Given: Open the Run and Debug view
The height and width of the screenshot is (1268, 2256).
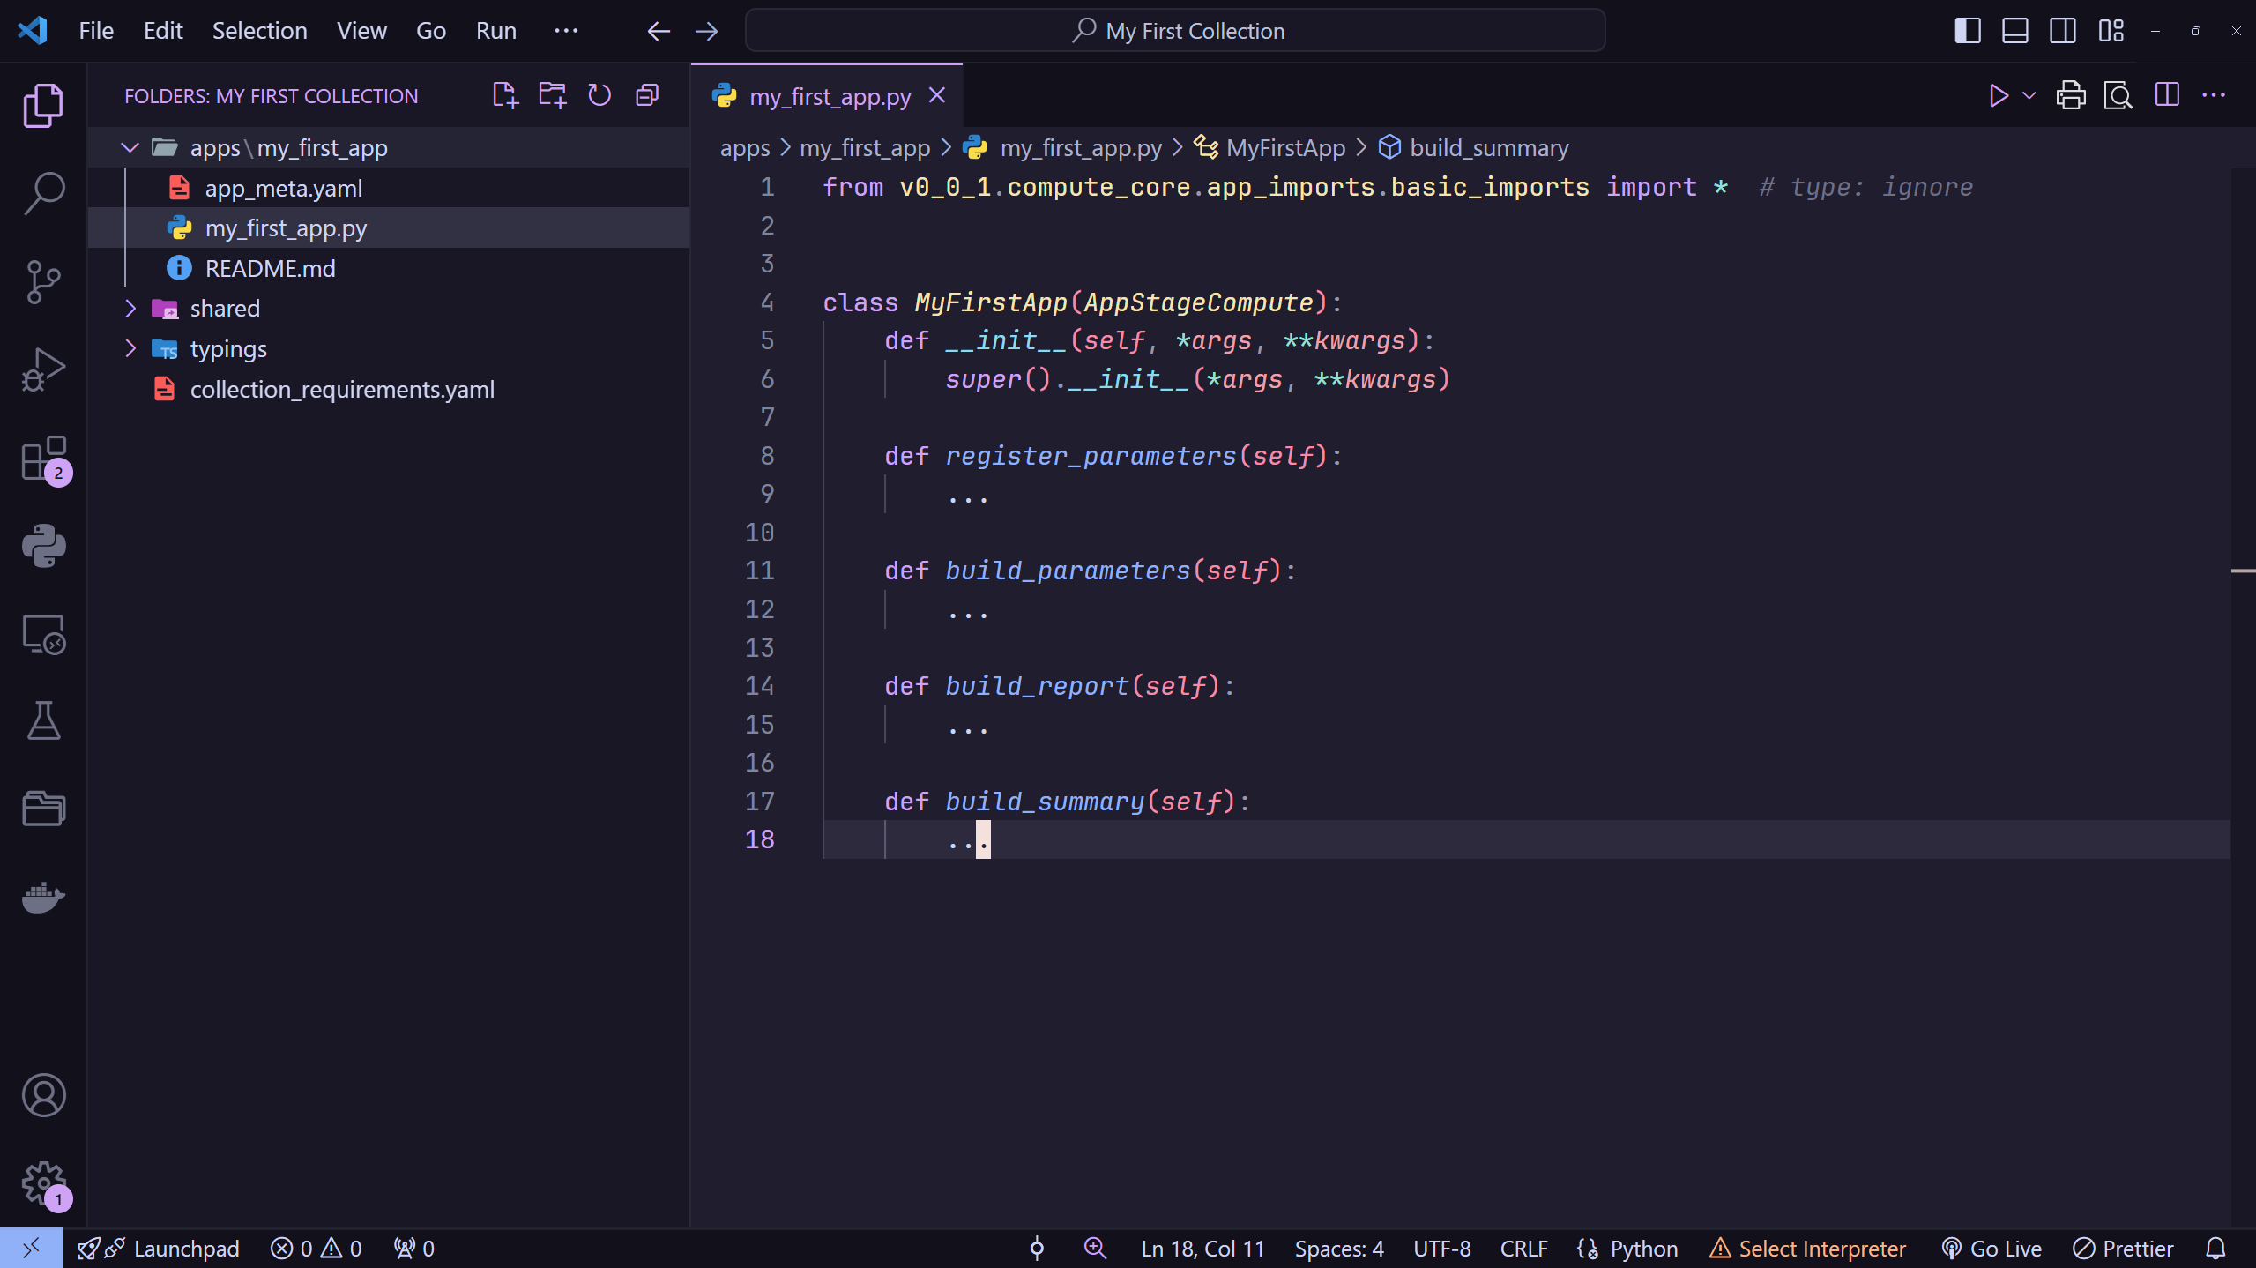Looking at the screenshot, I should pyautogui.click(x=42, y=369).
